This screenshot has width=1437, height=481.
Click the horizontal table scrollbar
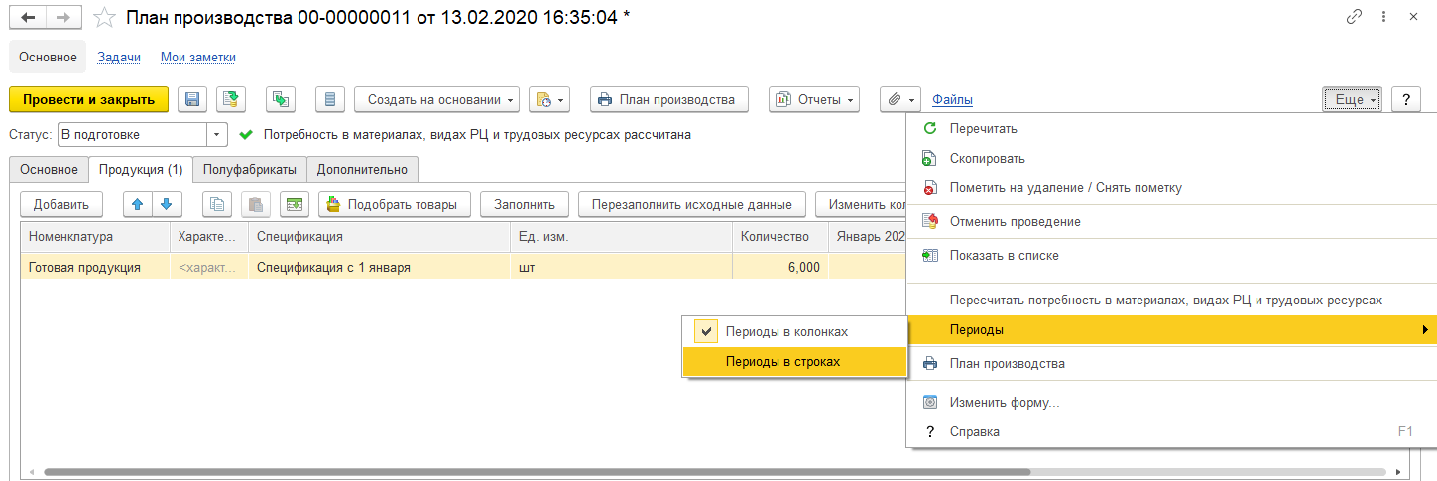point(538,472)
